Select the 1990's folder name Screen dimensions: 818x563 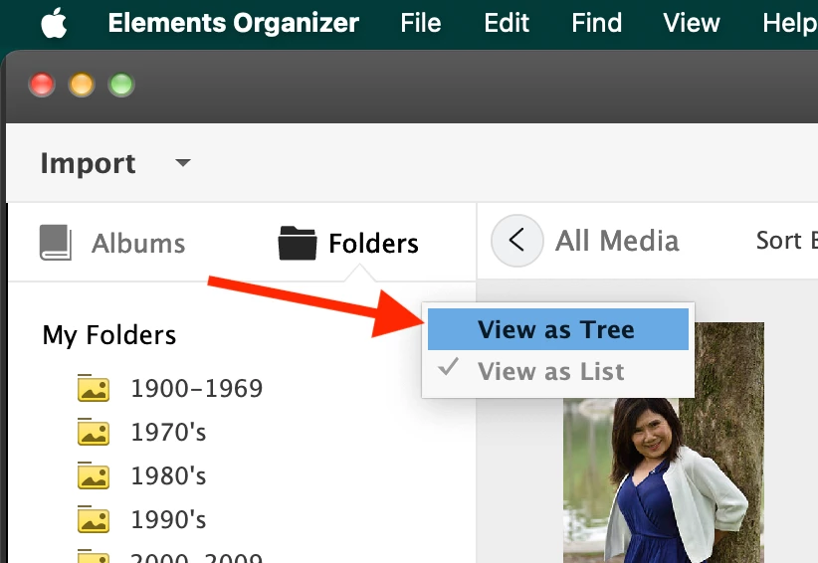pyautogui.click(x=168, y=520)
